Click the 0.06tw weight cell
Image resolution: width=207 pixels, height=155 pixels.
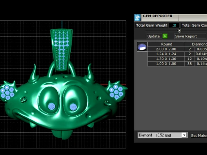click(201, 49)
